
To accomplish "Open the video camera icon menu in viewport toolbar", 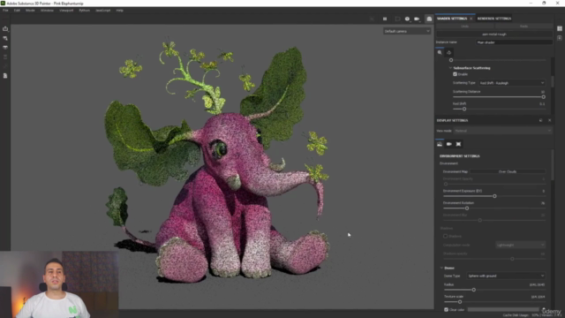I will (417, 19).
